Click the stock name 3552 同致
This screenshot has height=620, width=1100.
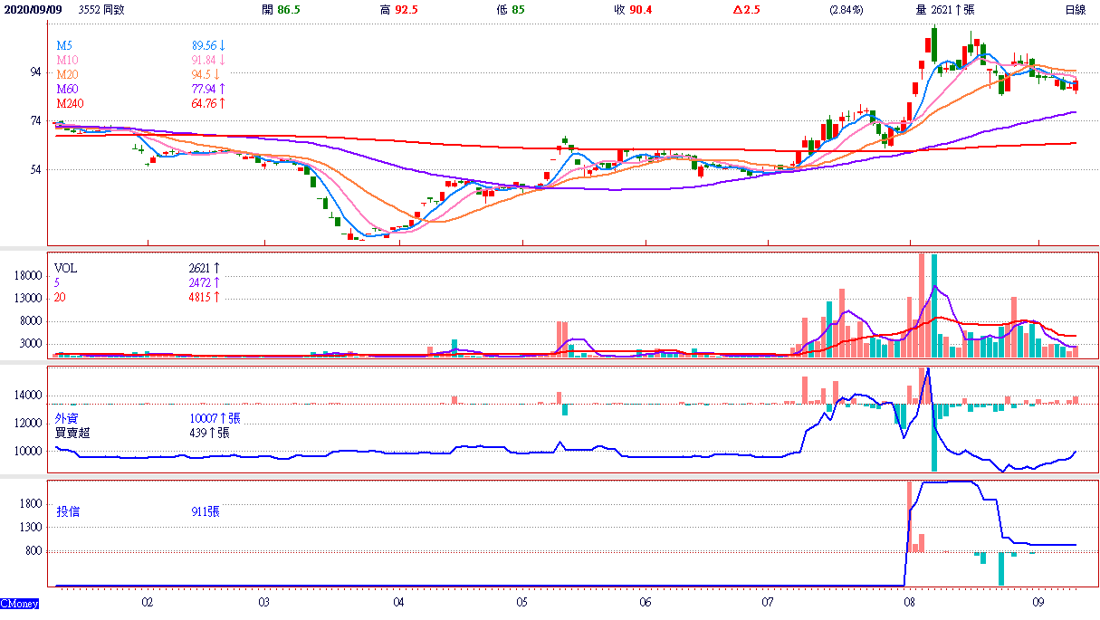coord(101,9)
